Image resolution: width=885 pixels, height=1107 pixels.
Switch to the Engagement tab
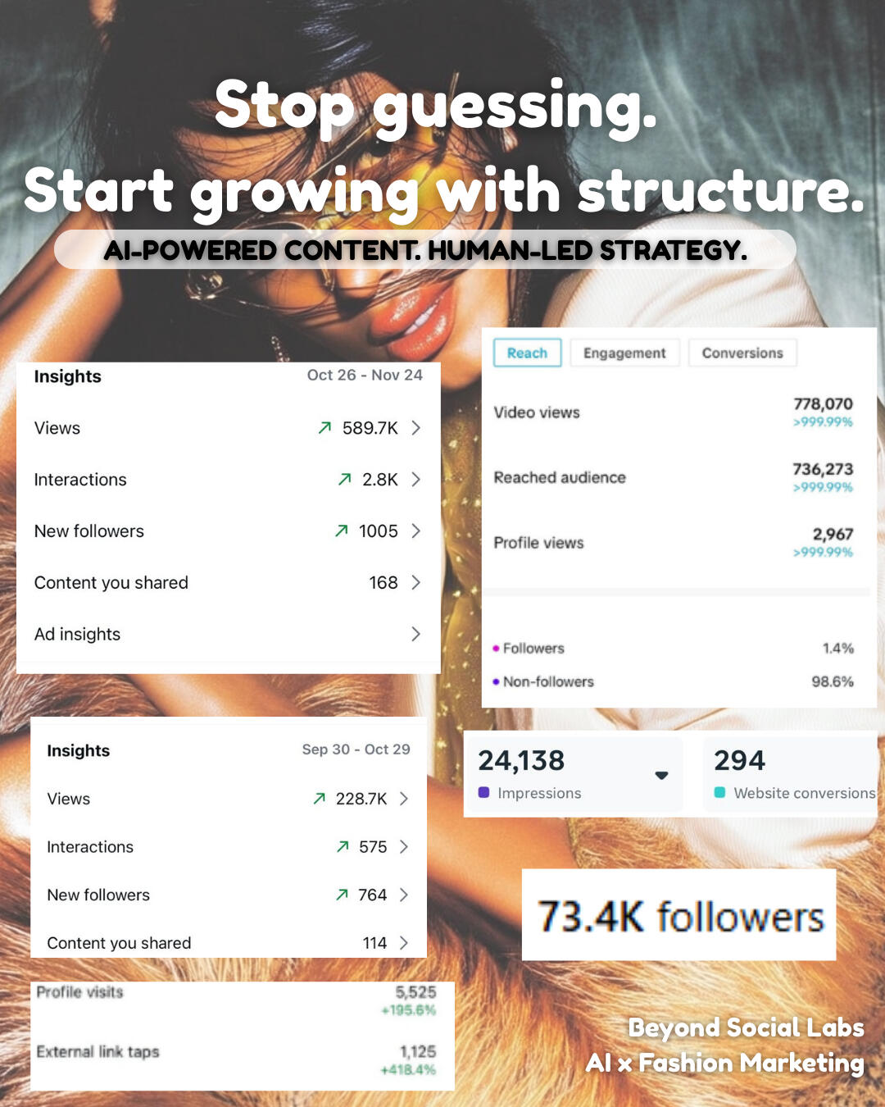tap(624, 353)
